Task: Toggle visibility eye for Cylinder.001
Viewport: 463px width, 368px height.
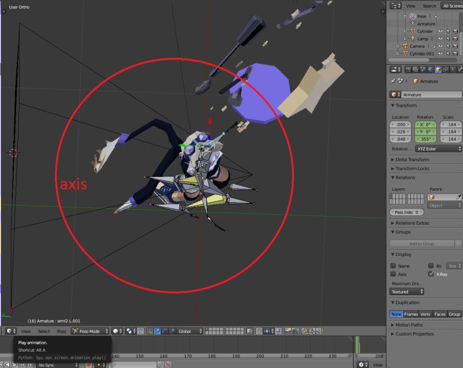Action: pyautogui.click(x=440, y=53)
